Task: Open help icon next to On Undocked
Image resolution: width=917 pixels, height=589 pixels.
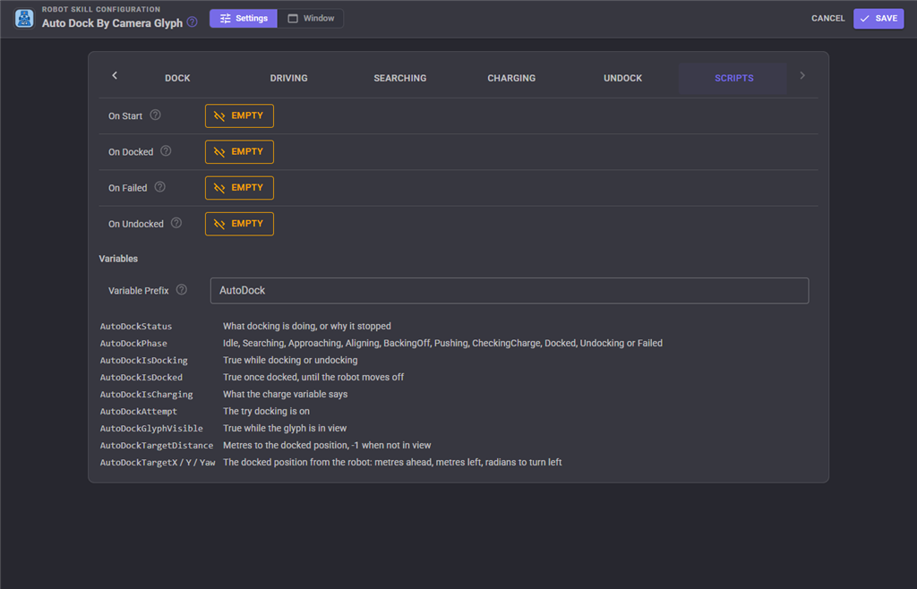Action: (176, 223)
